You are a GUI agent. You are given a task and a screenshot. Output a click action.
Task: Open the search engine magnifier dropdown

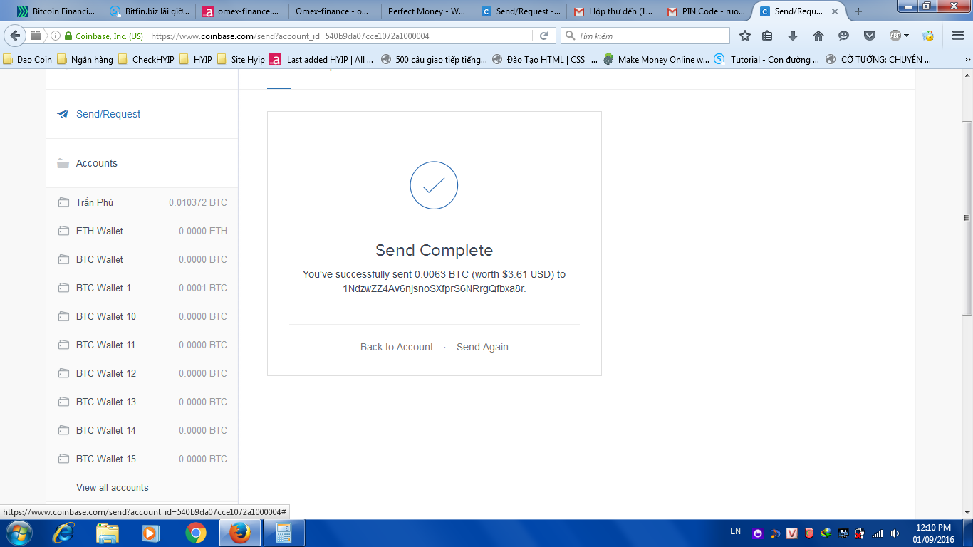click(570, 36)
